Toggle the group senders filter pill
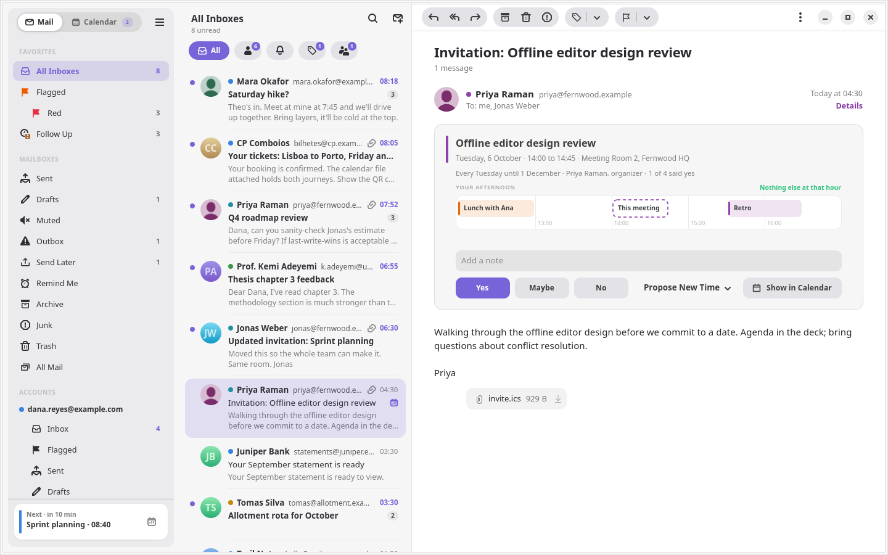 pos(344,51)
